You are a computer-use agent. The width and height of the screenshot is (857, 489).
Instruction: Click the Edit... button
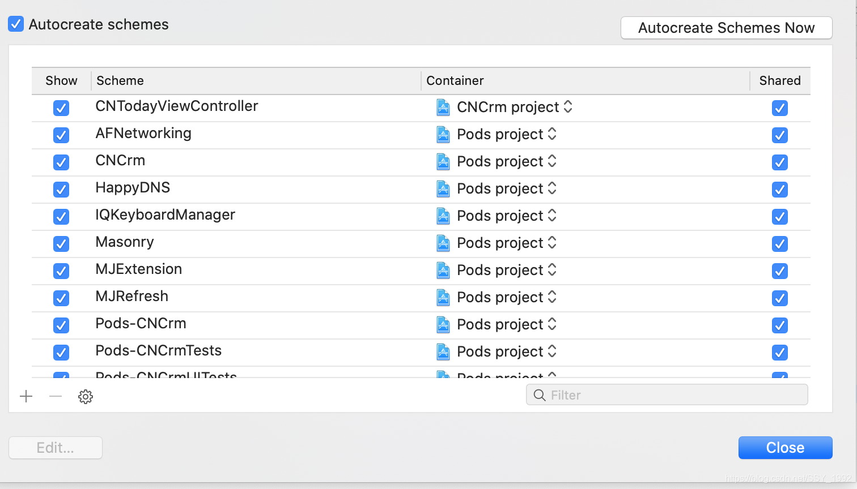tap(56, 448)
